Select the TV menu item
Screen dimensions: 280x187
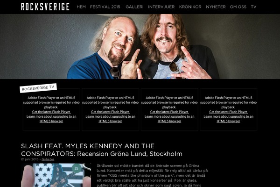[253, 7]
